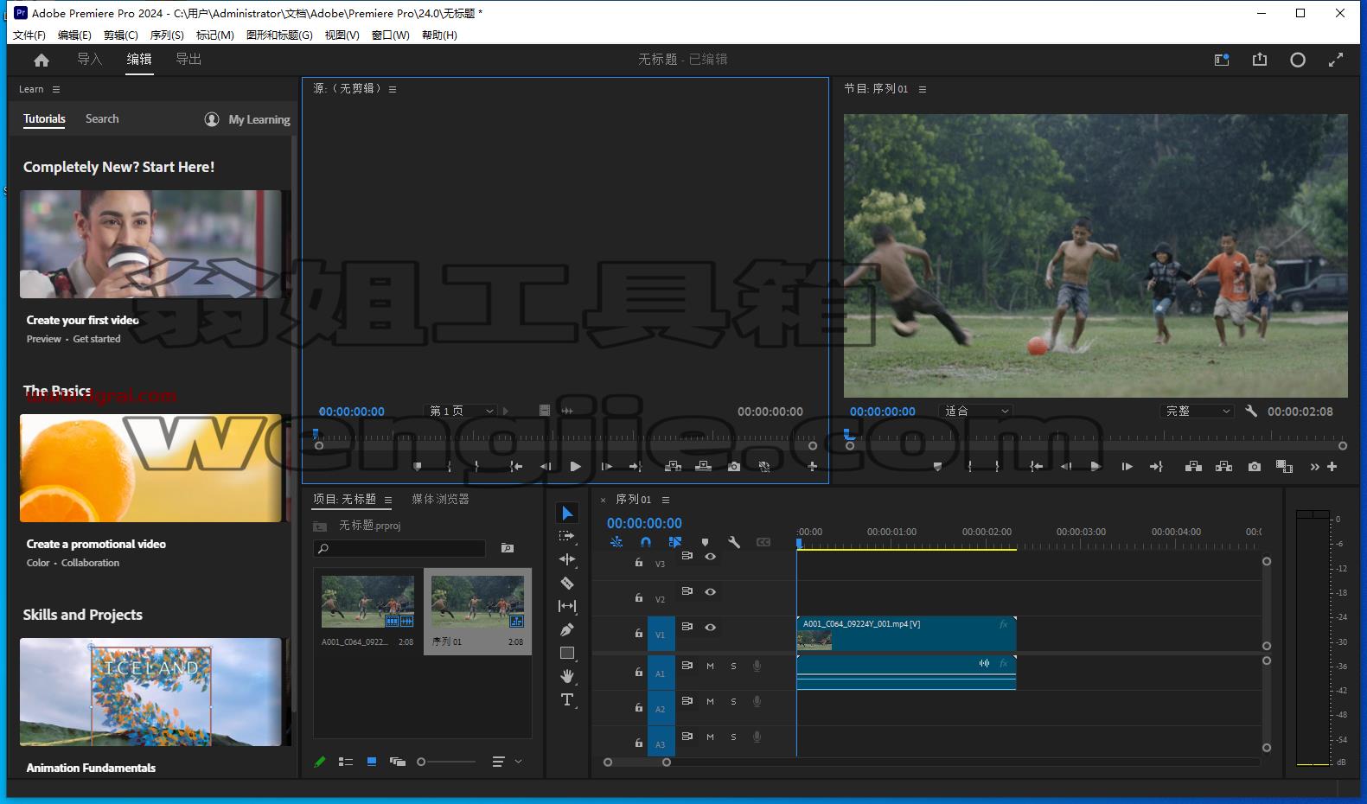Select the Type tool
The height and width of the screenshot is (804, 1367).
(567, 699)
